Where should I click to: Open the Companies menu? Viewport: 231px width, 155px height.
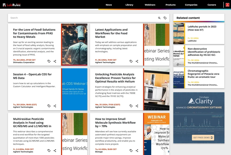pyautogui.click(x=191, y=5)
